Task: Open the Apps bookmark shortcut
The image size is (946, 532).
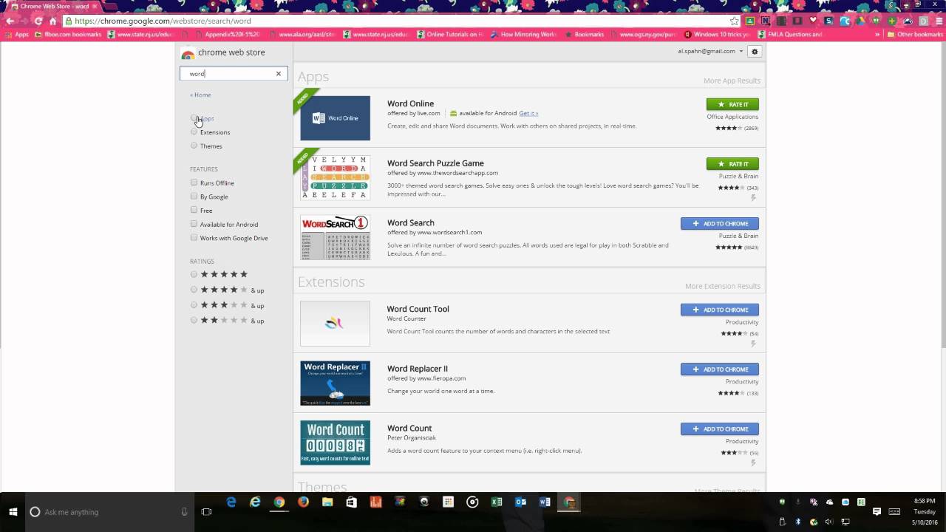Action: pos(16,34)
